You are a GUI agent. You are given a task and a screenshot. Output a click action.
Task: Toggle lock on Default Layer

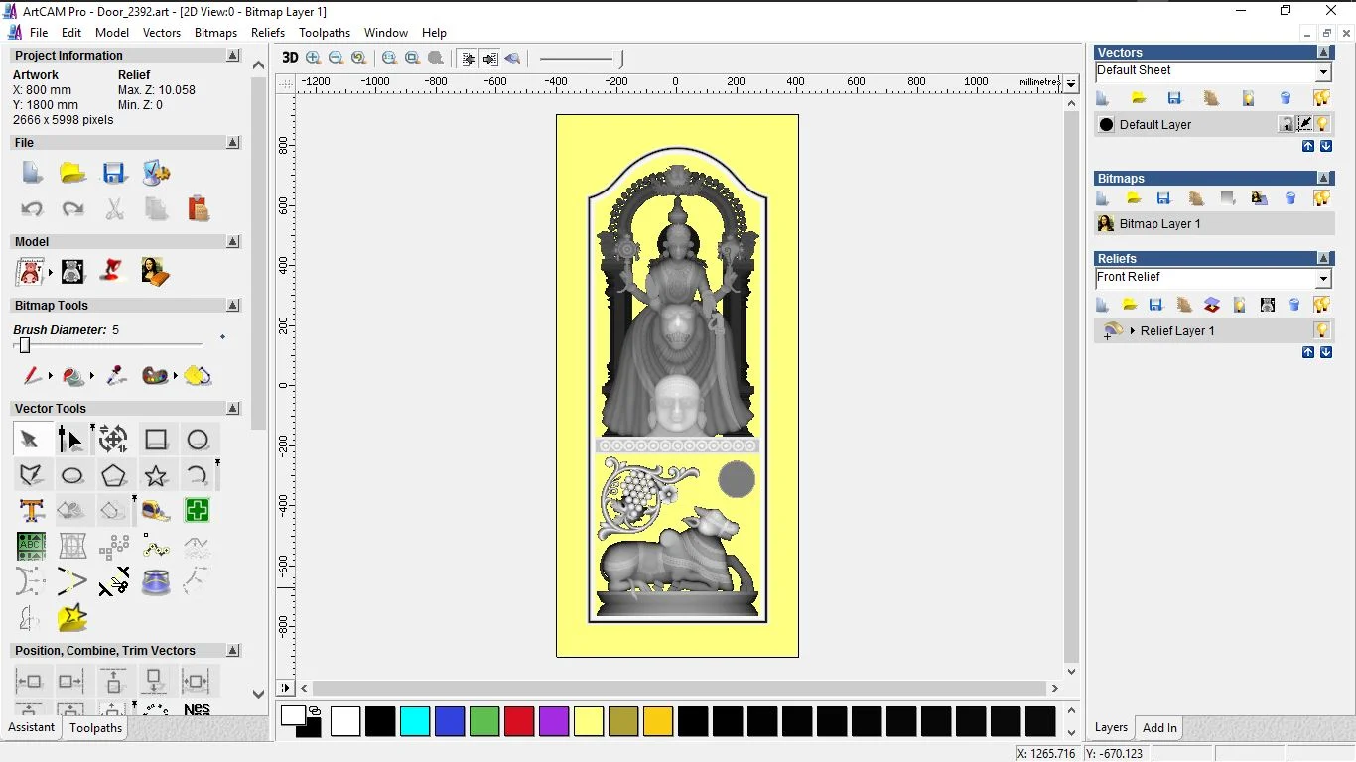pos(1286,124)
